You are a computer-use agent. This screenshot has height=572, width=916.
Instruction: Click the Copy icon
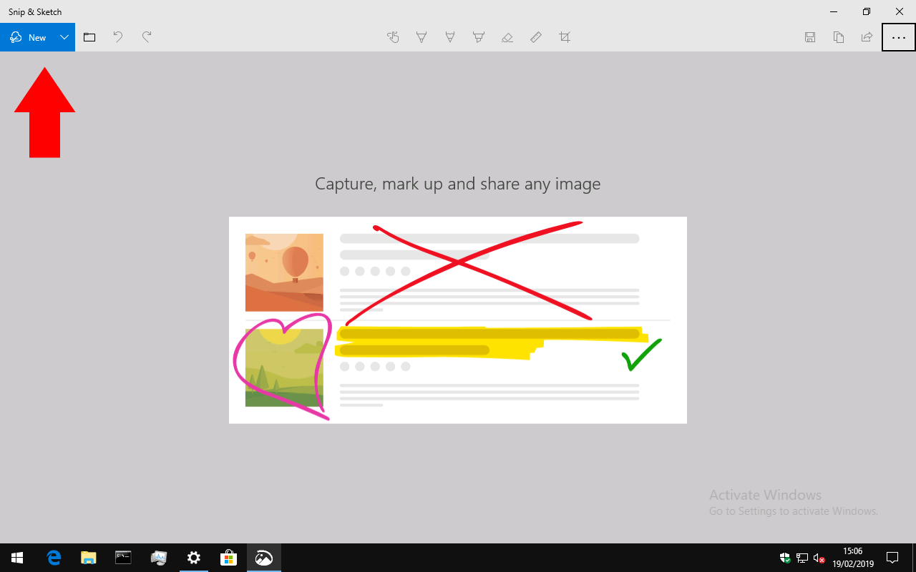click(x=839, y=37)
